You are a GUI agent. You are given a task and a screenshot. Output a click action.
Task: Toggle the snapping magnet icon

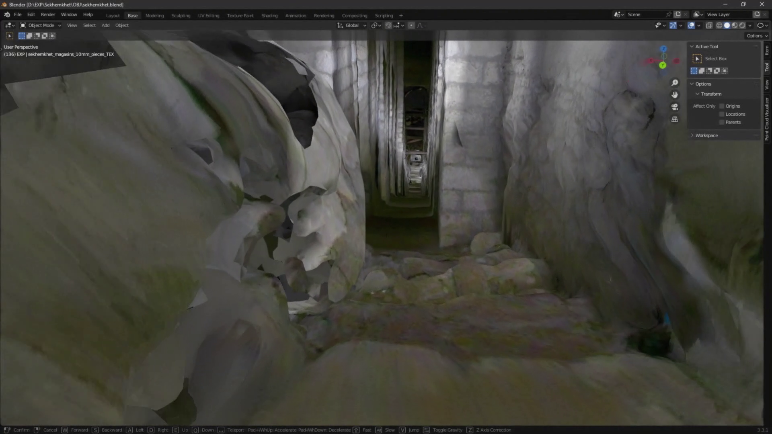pyautogui.click(x=388, y=25)
